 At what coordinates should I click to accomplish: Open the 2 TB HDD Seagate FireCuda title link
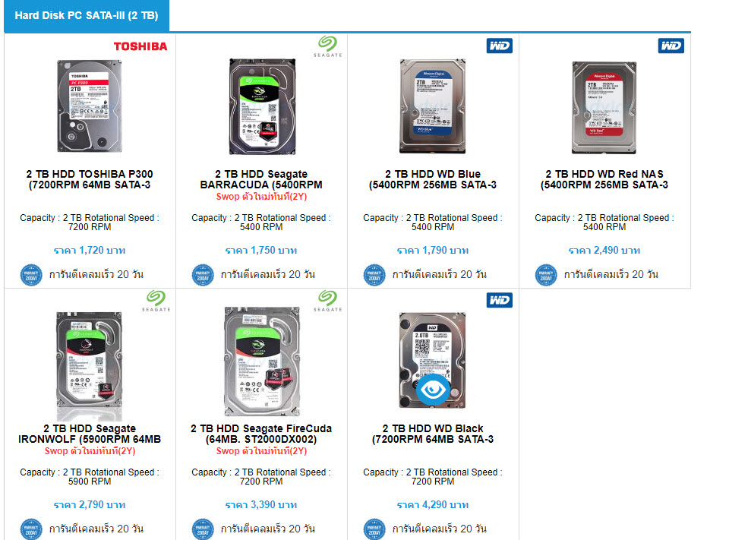click(x=261, y=434)
